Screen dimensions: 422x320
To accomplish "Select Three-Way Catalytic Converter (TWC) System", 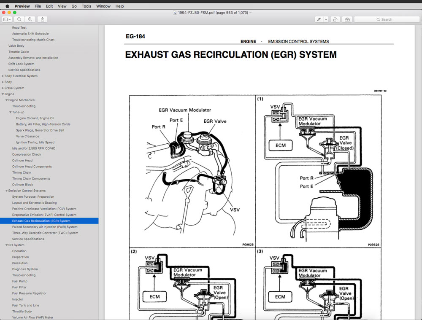I will (x=45, y=233).
